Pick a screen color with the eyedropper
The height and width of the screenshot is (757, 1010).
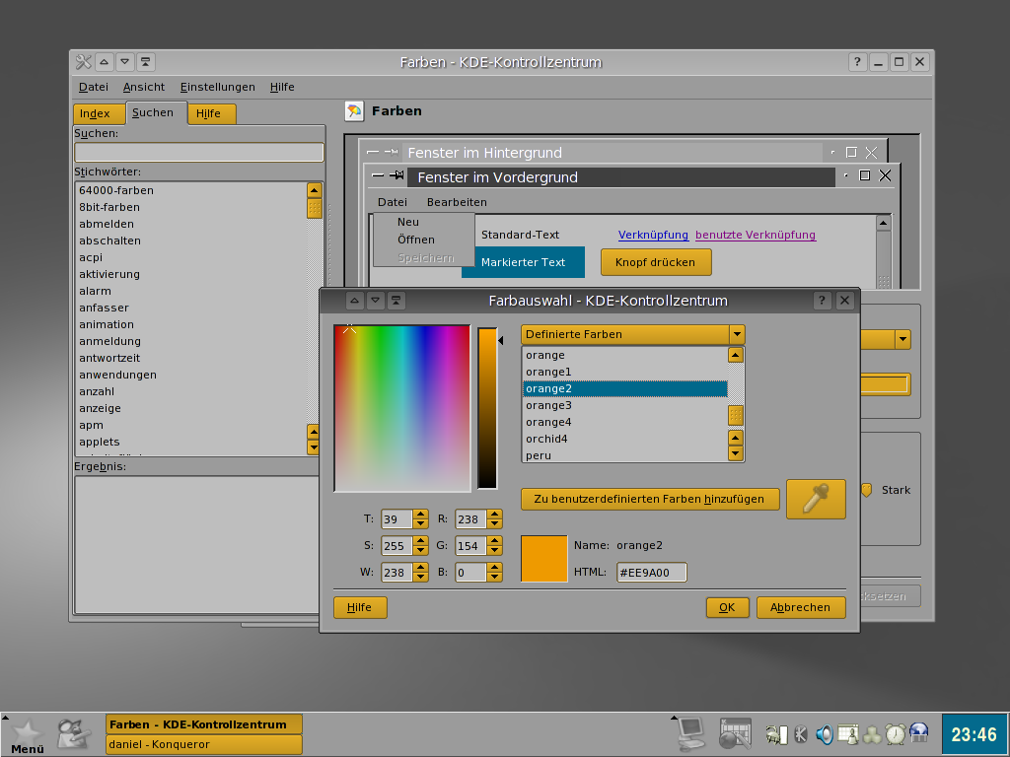[816, 499]
